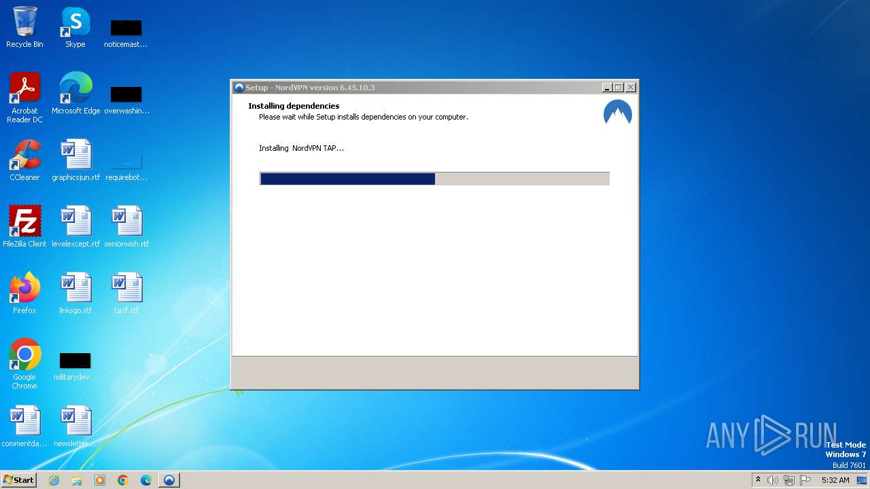Select linksgo.rtf document icon
The width and height of the screenshot is (870, 489).
pos(75,293)
